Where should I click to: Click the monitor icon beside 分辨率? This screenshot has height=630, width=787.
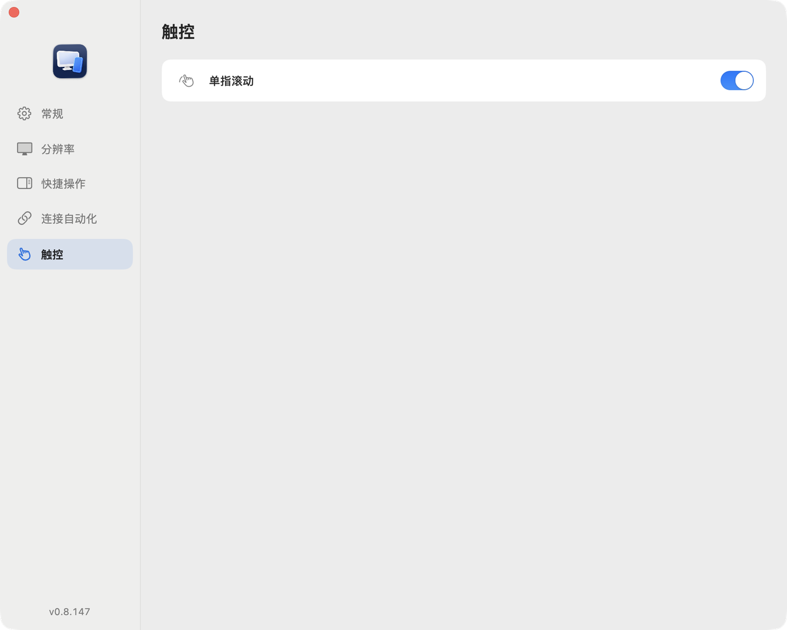coord(24,149)
